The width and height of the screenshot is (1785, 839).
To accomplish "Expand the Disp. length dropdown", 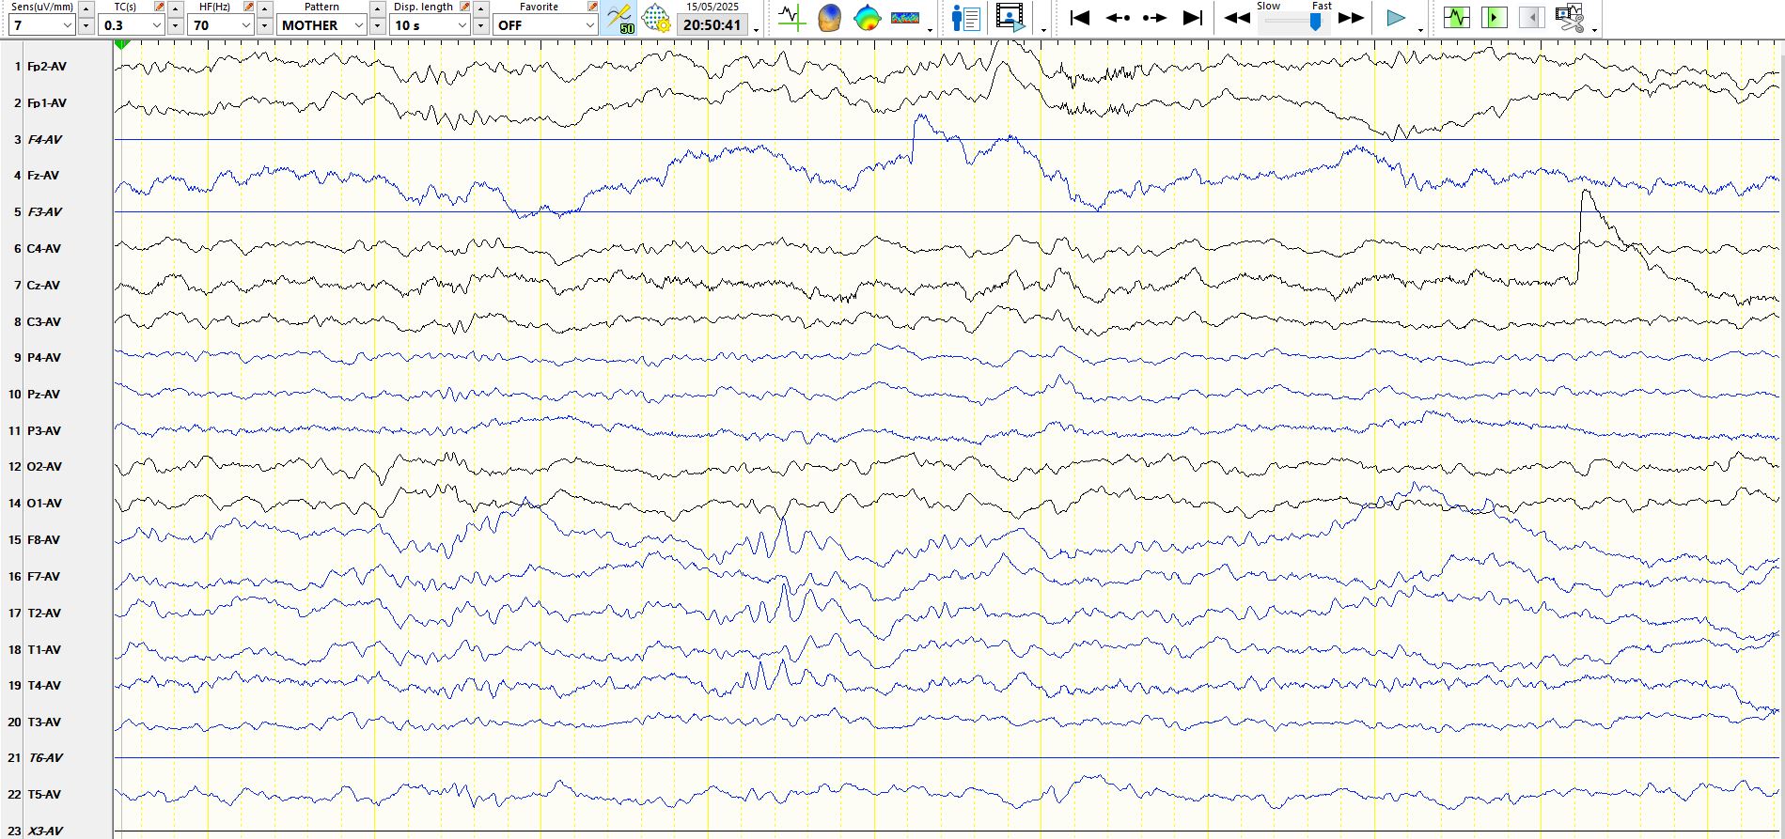I will pos(462,25).
